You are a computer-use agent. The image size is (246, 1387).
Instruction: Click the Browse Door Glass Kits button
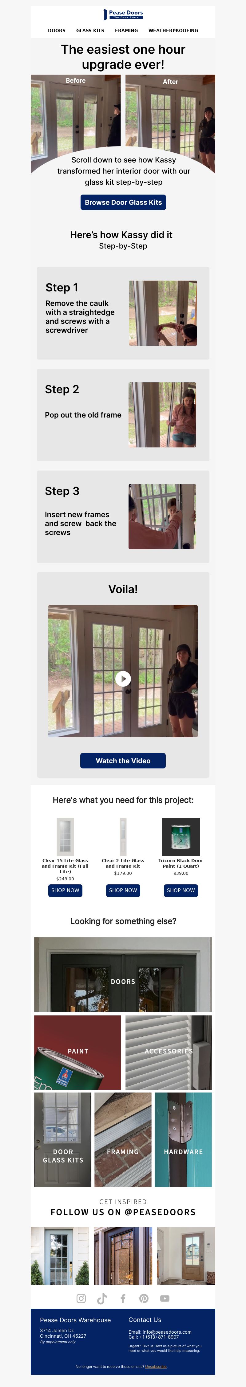pyautogui.click(x=123, y=203)
